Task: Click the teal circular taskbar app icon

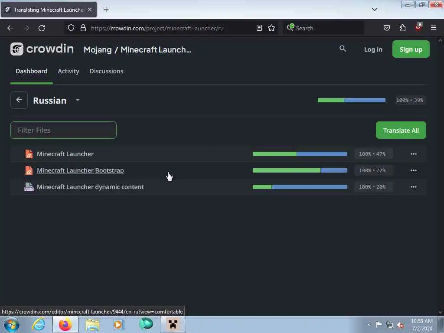Action: pyautogui.click(x=146, y=324)
